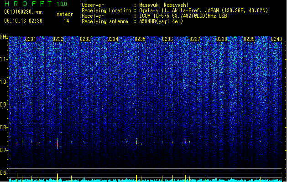The image size is (287, 182).
Task: Click the 0232 time marker
Action: click(58, 39)
